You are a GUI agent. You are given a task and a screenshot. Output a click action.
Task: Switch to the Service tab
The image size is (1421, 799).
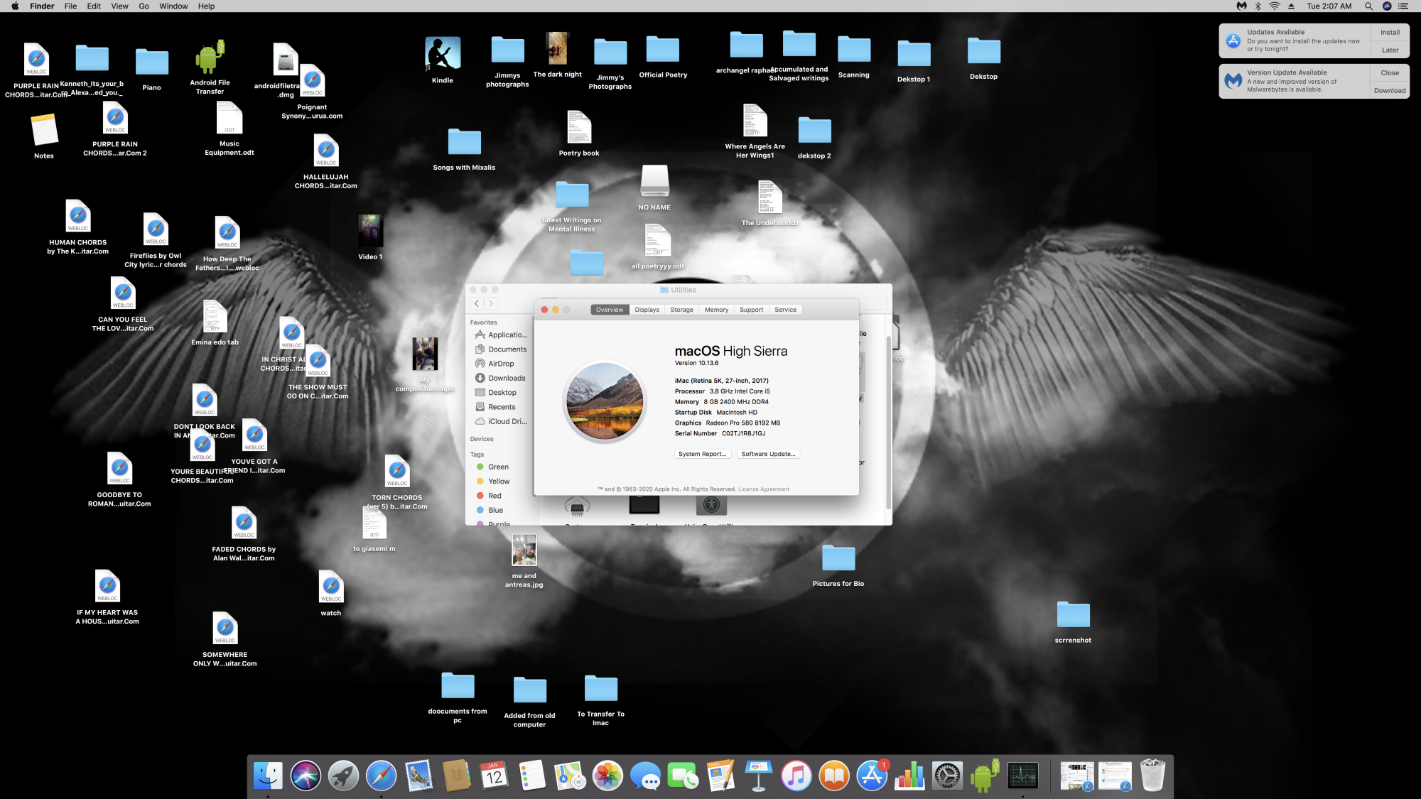tap(785, 310)
